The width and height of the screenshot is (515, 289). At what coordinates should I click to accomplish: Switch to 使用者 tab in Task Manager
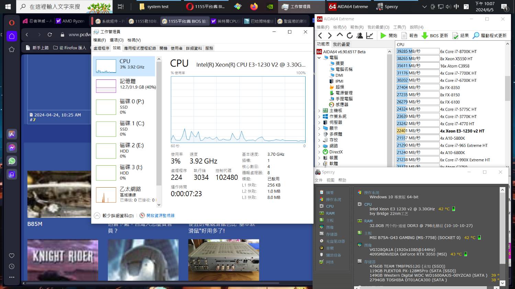pyautogui.click(x=177, y=48)
